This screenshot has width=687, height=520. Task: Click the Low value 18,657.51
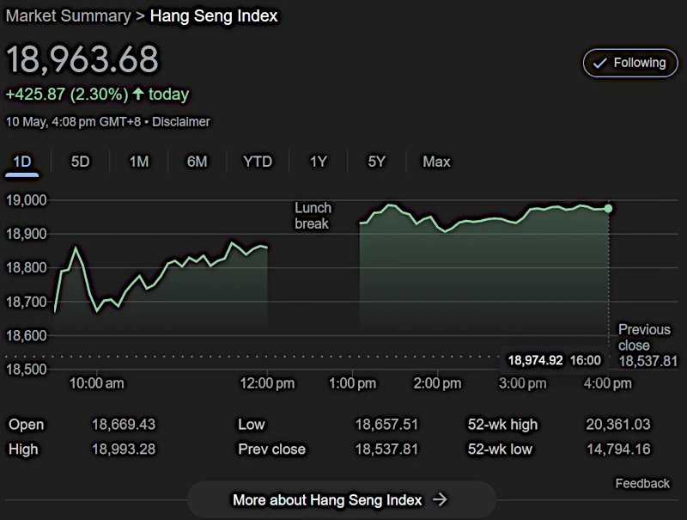coord(386,425)
